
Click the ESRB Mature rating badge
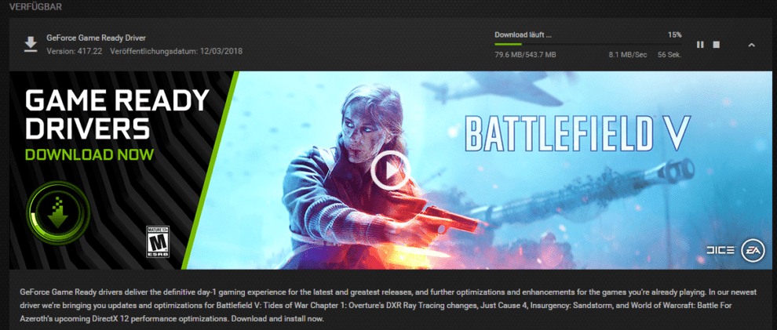[x=158, y=242]
